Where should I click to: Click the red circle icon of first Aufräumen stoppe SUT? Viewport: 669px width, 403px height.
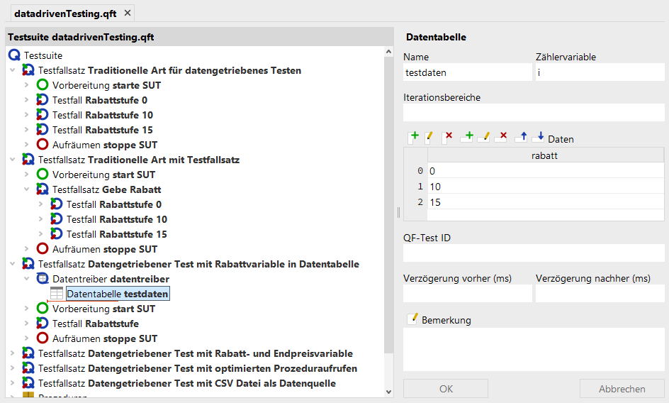coord(43,145)
